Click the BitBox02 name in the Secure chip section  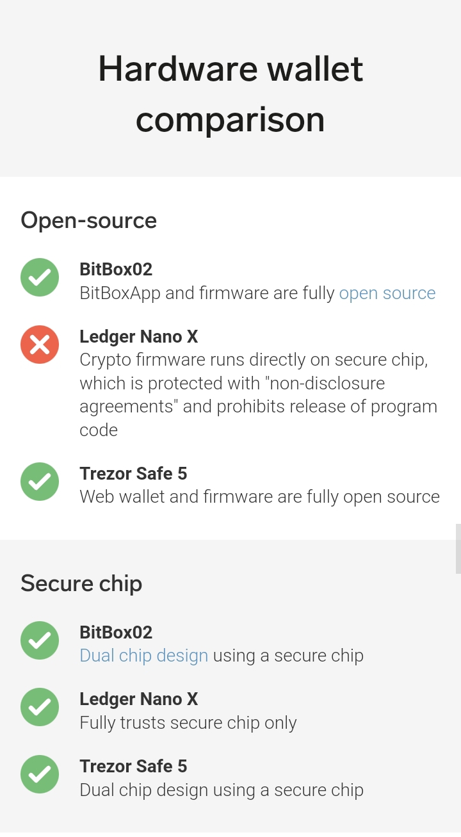pos(116,632)
